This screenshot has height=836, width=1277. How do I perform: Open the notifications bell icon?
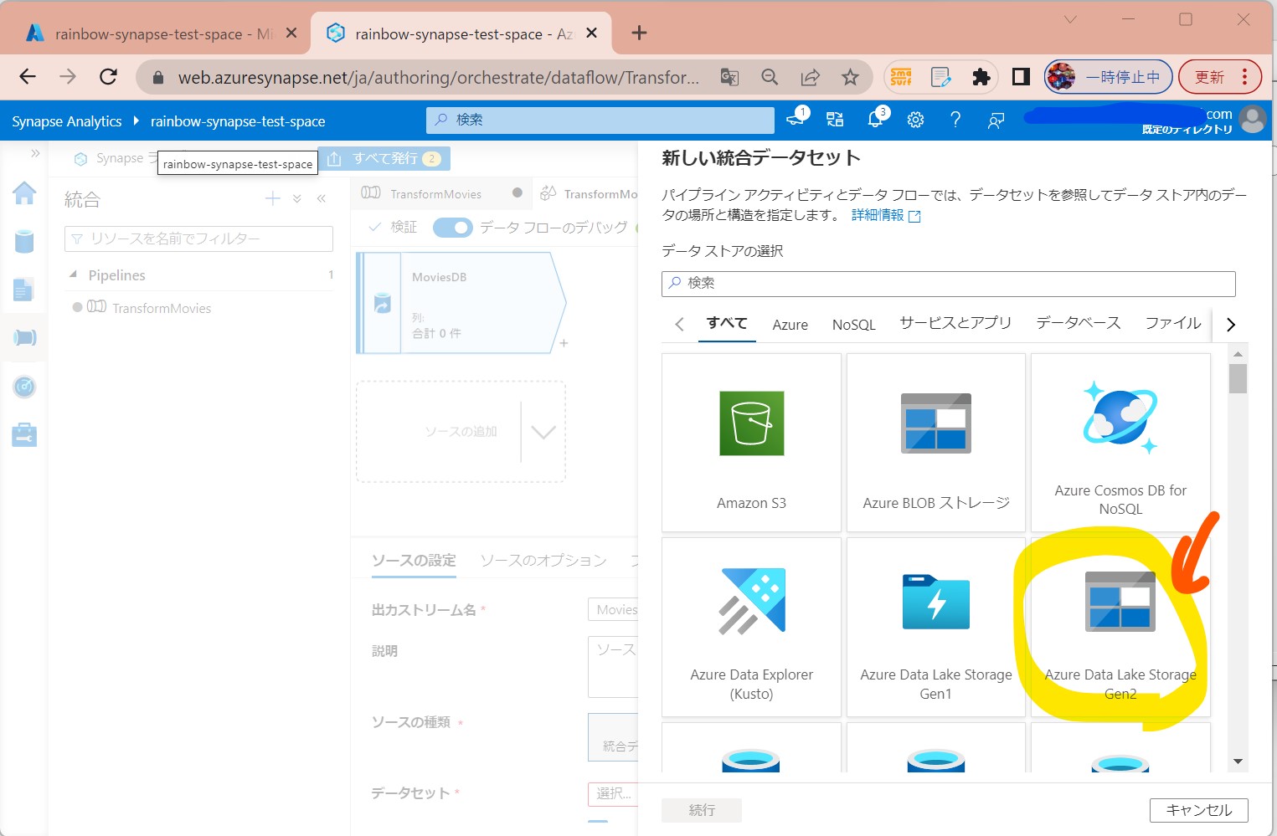click(876, 119)
